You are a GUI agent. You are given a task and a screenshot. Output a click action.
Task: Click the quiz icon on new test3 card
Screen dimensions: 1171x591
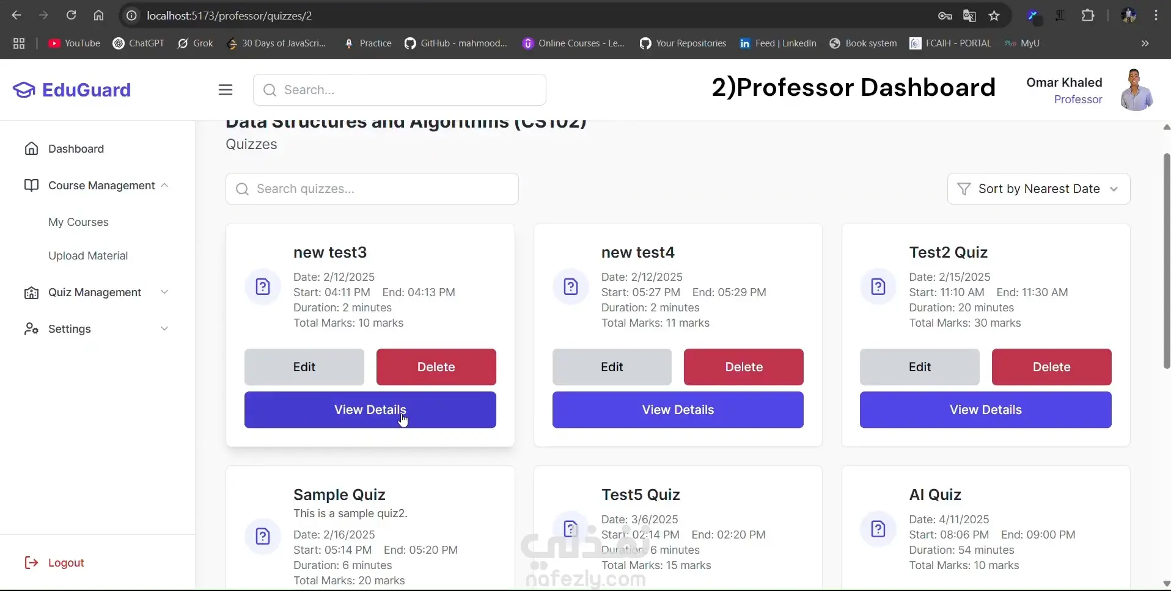(x=263, y=286)
